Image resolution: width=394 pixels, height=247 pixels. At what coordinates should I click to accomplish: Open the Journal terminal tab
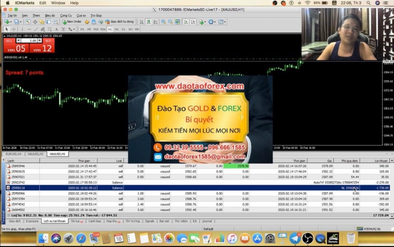pyautogui.click(x=207, y=221)
